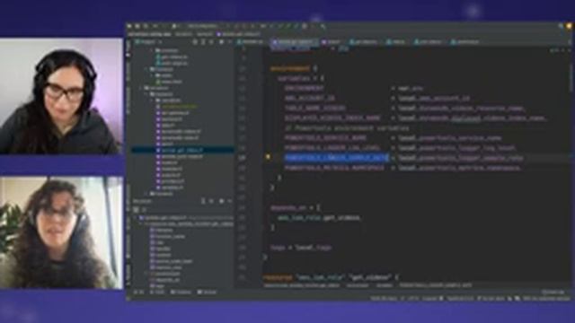
Task: Expand the environment node in Structure tree
Action: pos(146,274)
